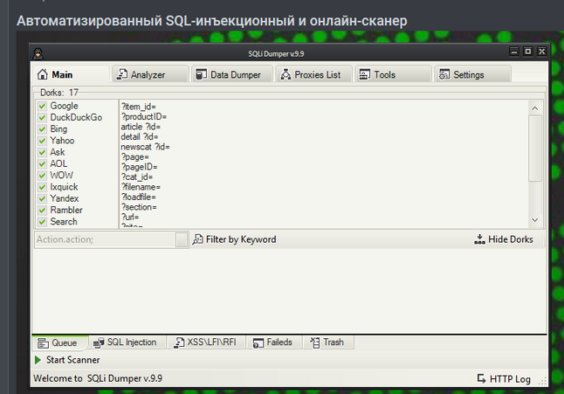Click the house icon on the Main tab

click(x=43, y=74)
